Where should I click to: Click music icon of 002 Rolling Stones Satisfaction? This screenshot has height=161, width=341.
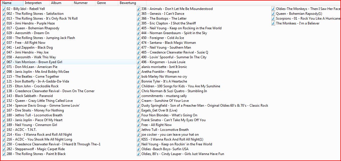(4, 14)
